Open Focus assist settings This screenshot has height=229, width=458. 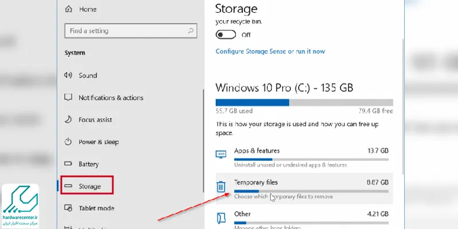(95, 120)
